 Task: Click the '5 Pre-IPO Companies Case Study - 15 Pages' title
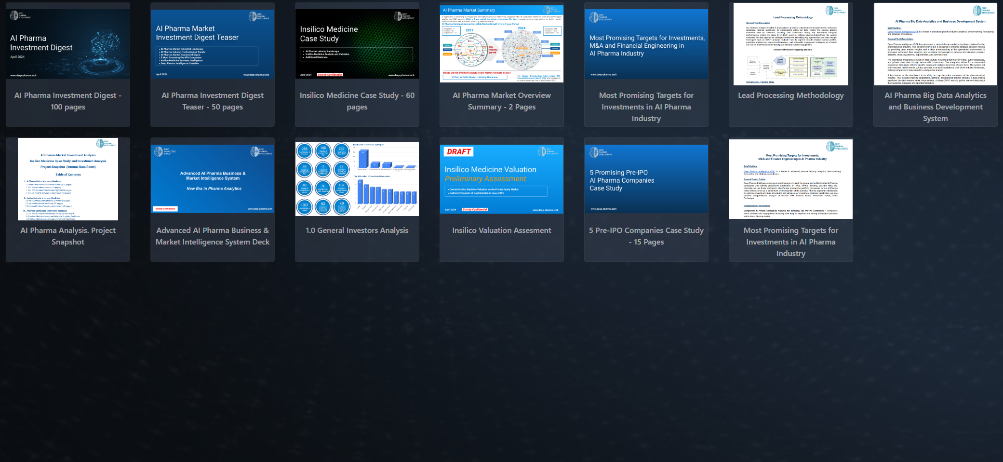(x=646, y=236)
